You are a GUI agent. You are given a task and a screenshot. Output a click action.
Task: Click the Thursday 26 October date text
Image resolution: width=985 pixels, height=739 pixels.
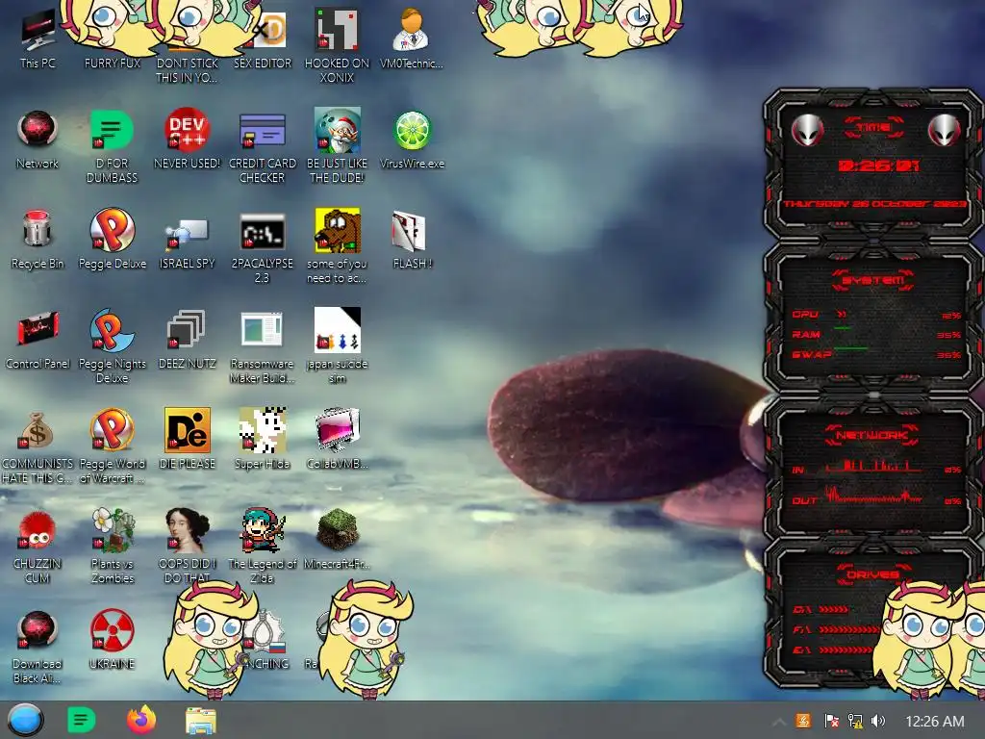(874, 204)
